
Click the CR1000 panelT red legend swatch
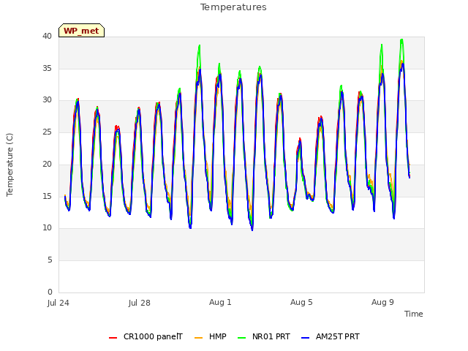click(113, 338)
